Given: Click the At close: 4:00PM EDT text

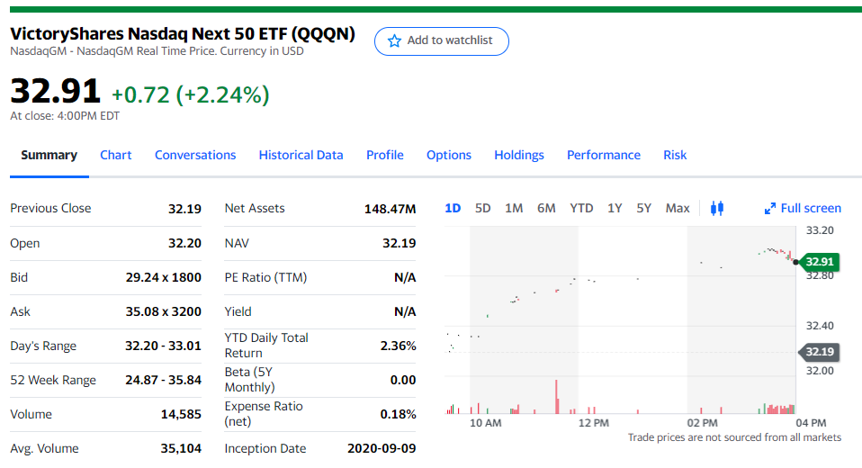Looking at the screenshot, I should [65, 116].
